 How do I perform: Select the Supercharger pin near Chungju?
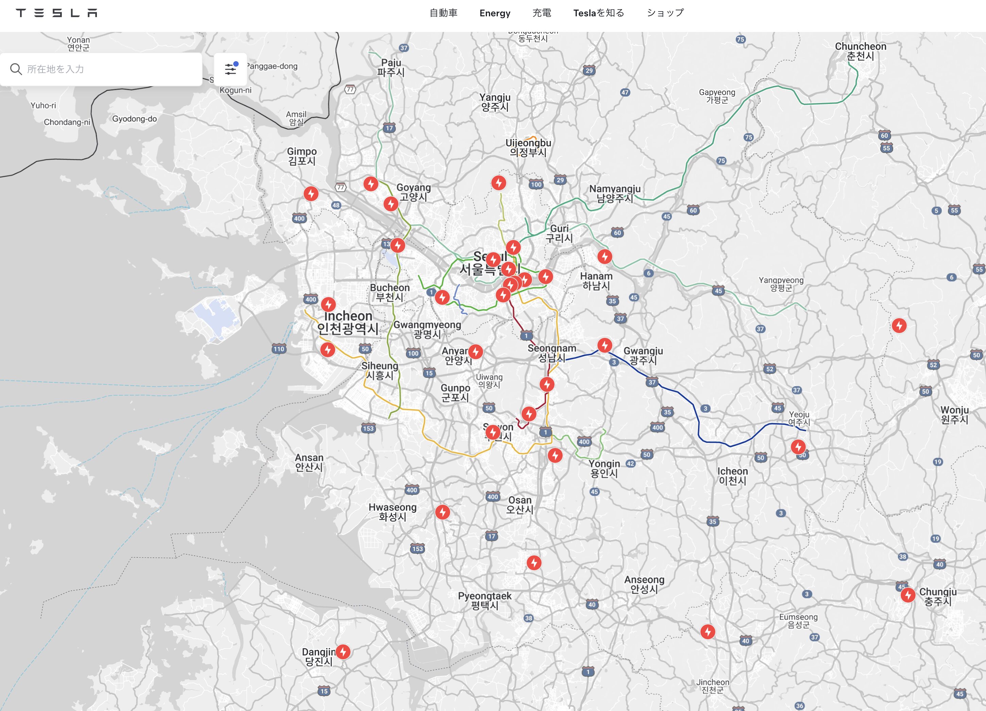[x=908, y=594]
